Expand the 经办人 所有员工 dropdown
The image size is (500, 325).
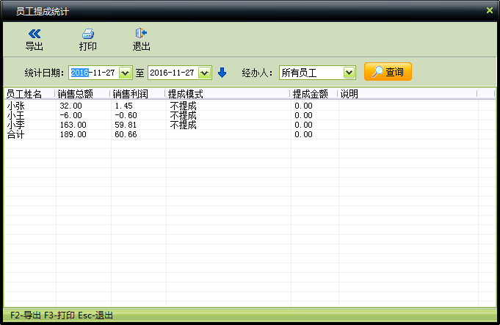[x=349, y=73]
